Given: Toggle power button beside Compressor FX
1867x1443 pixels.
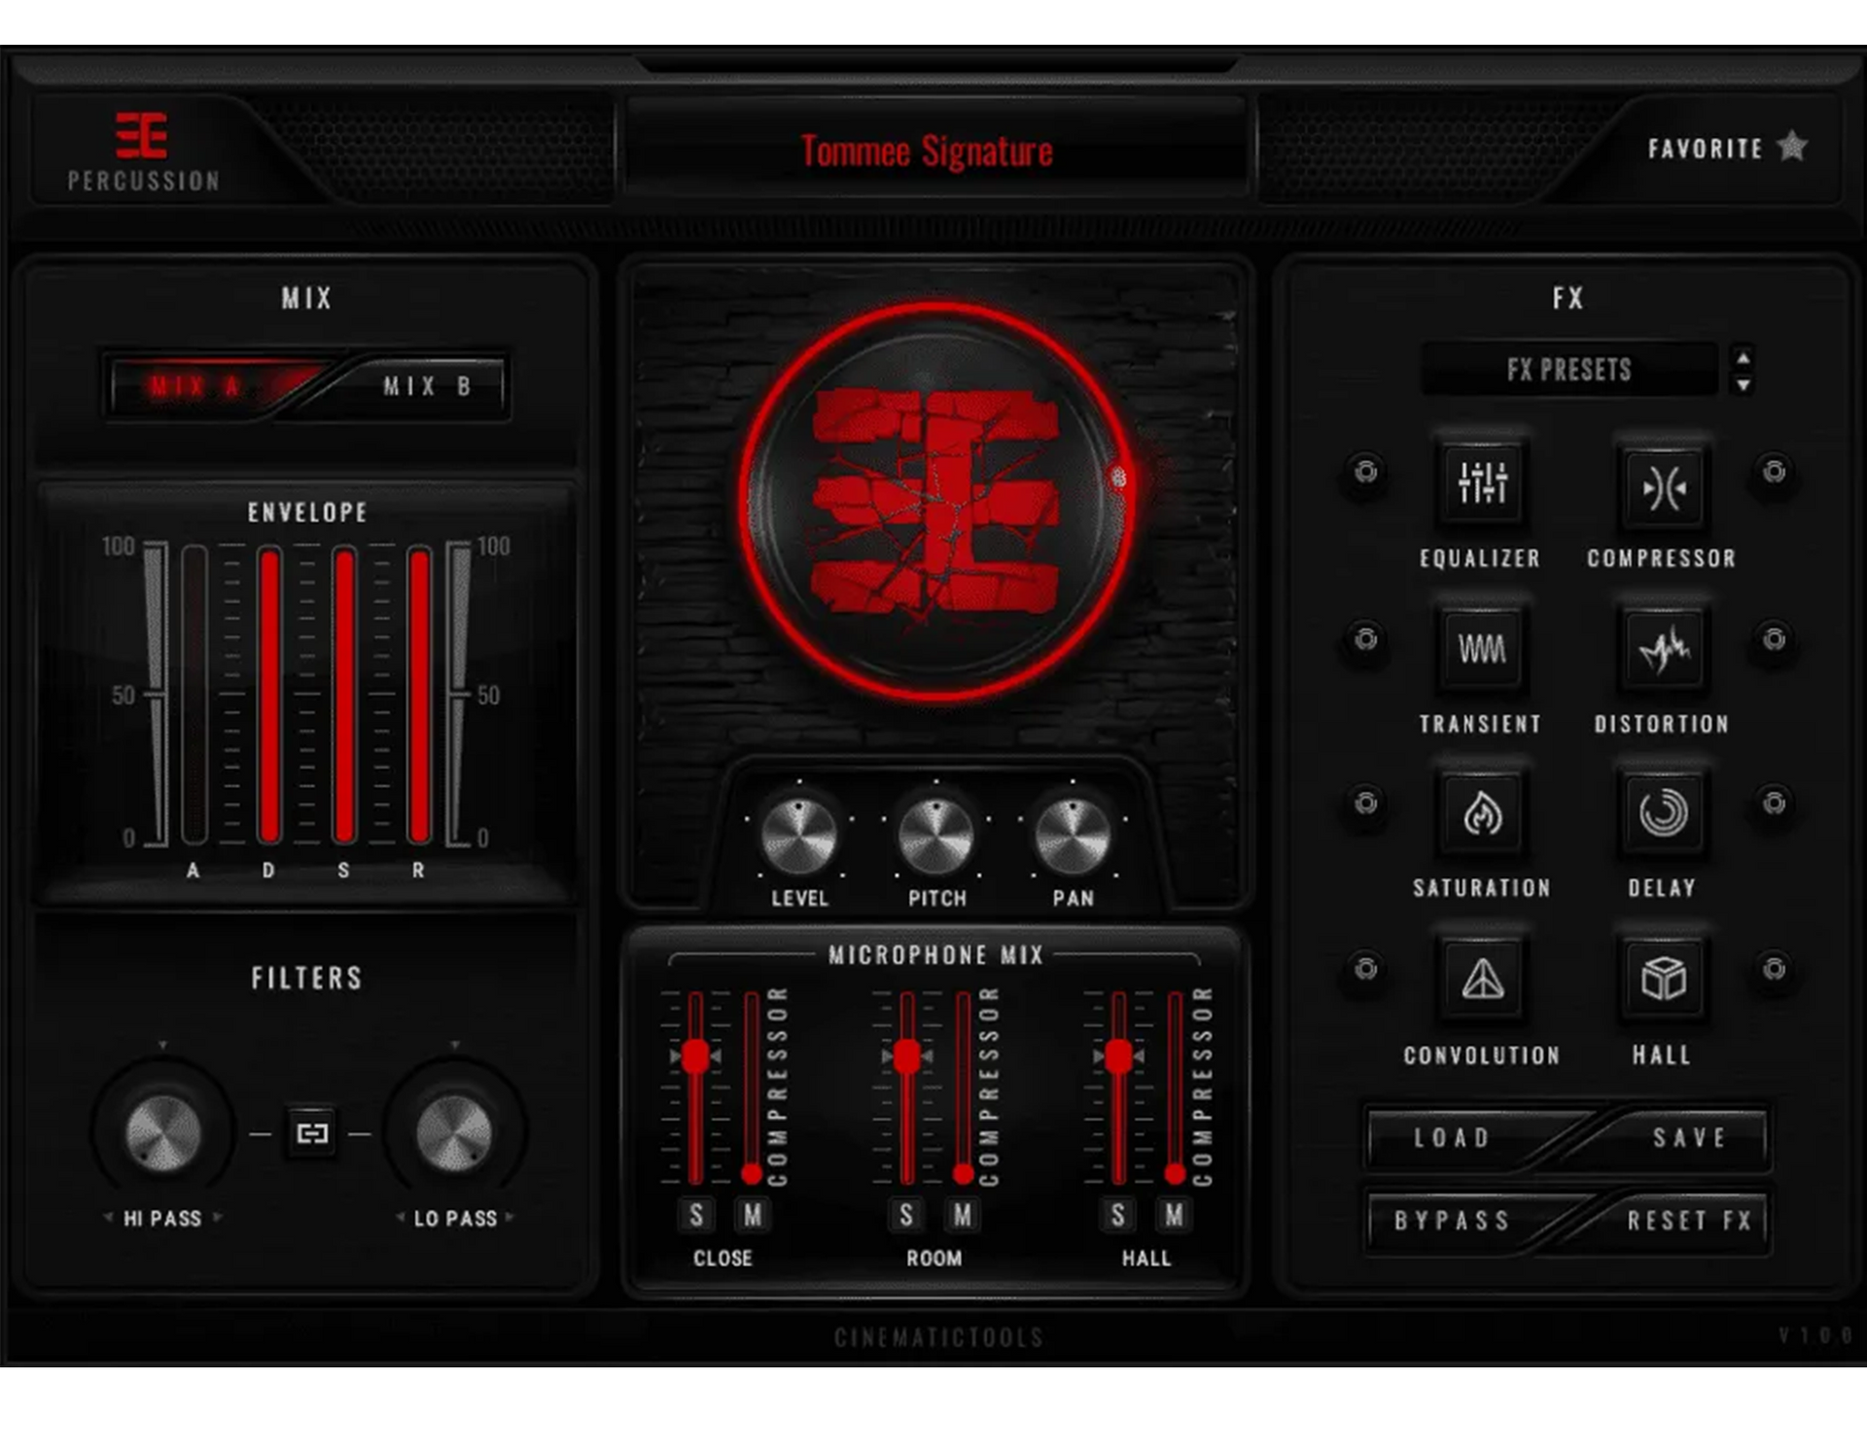Looking at the screenshot, I should (x=1774, y=472).
